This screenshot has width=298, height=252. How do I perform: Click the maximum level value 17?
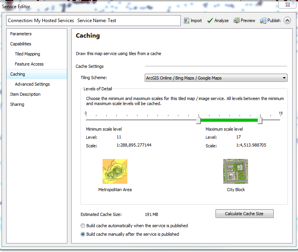(238, 137)
